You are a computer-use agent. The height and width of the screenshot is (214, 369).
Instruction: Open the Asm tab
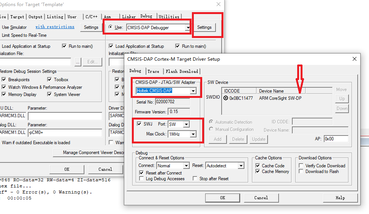(107, 17)
